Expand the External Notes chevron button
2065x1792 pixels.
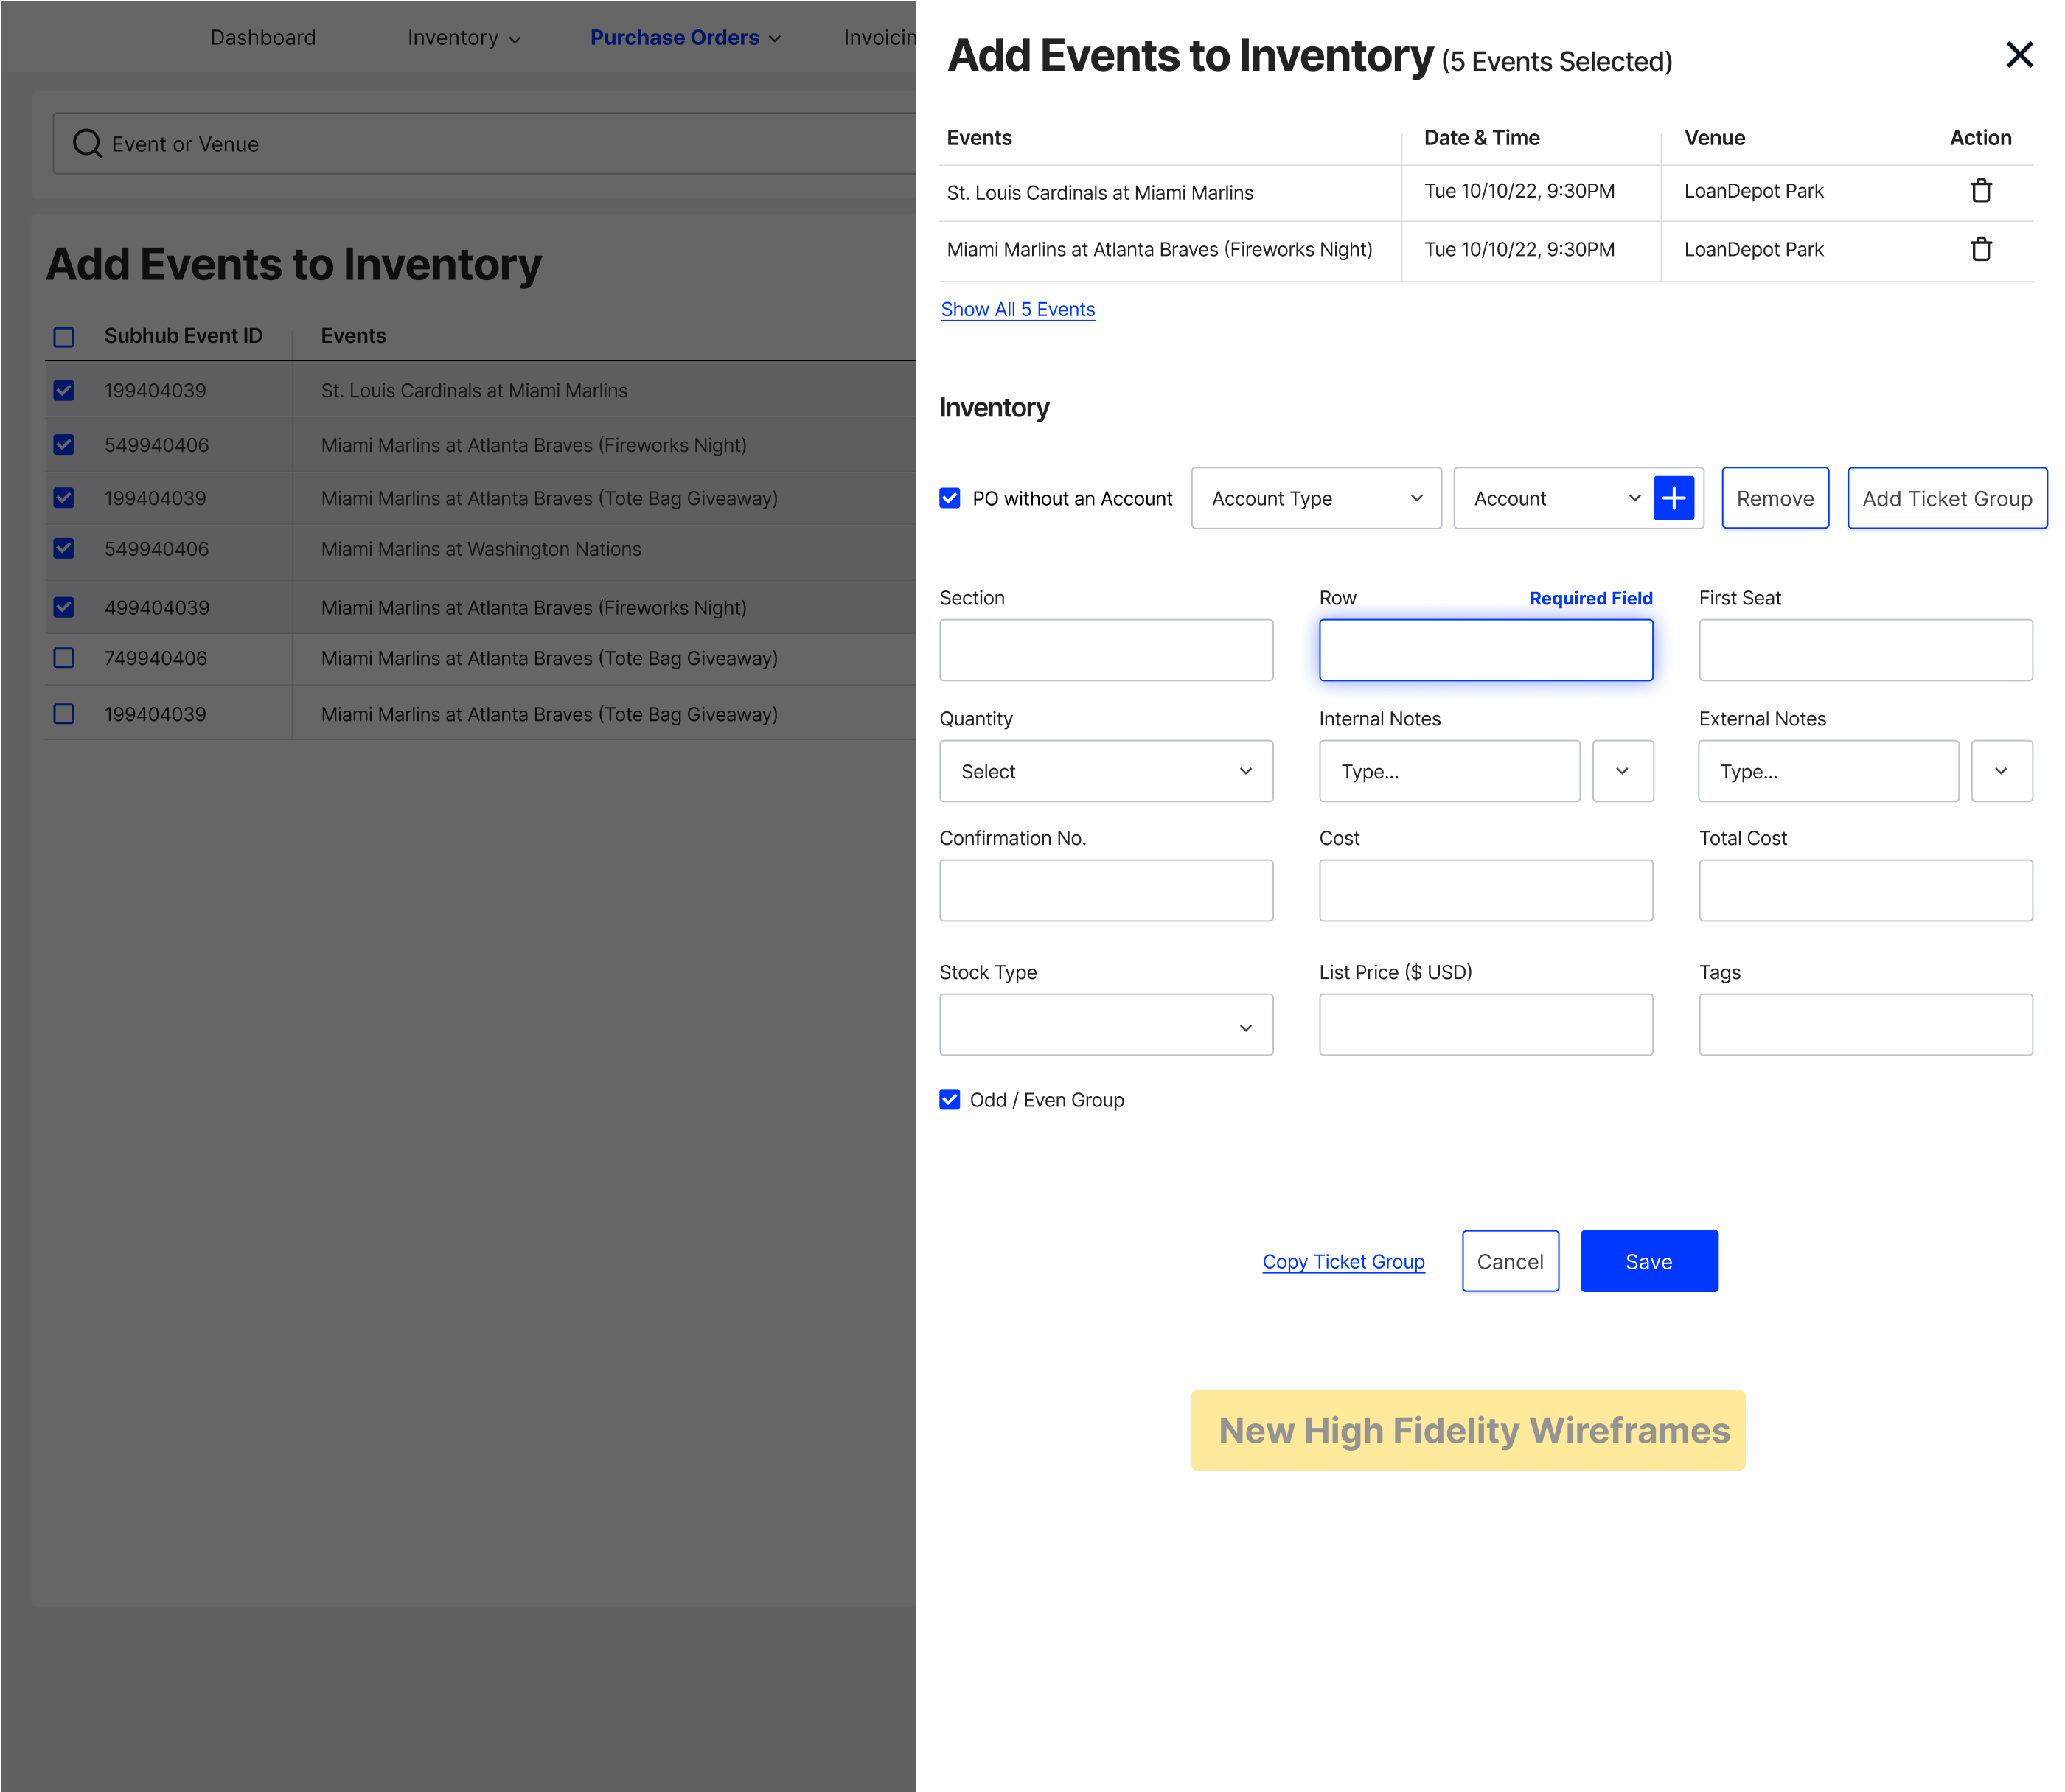pos(2001,771)
